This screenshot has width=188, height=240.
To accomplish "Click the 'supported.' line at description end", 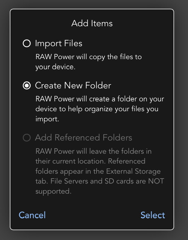I will (x=53, y=191).
